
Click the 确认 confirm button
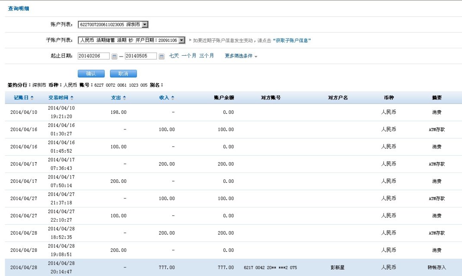point(91,74)
